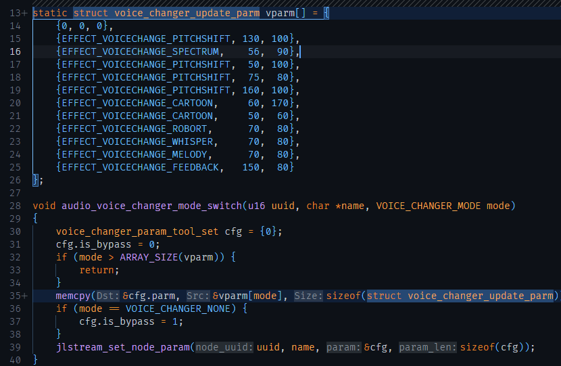Click EFFECT_VOICECHANGE_WHISPER identifier
This screenshot has height=366, width=561.
[x=137, y=142]
